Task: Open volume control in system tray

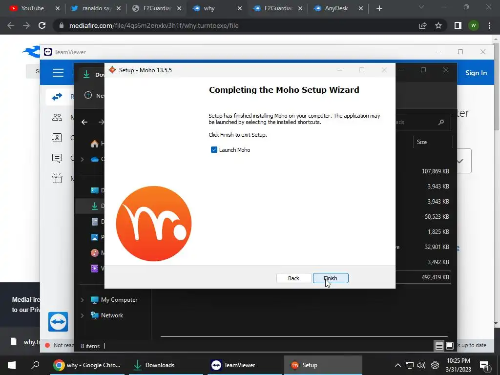Action: 421,365
